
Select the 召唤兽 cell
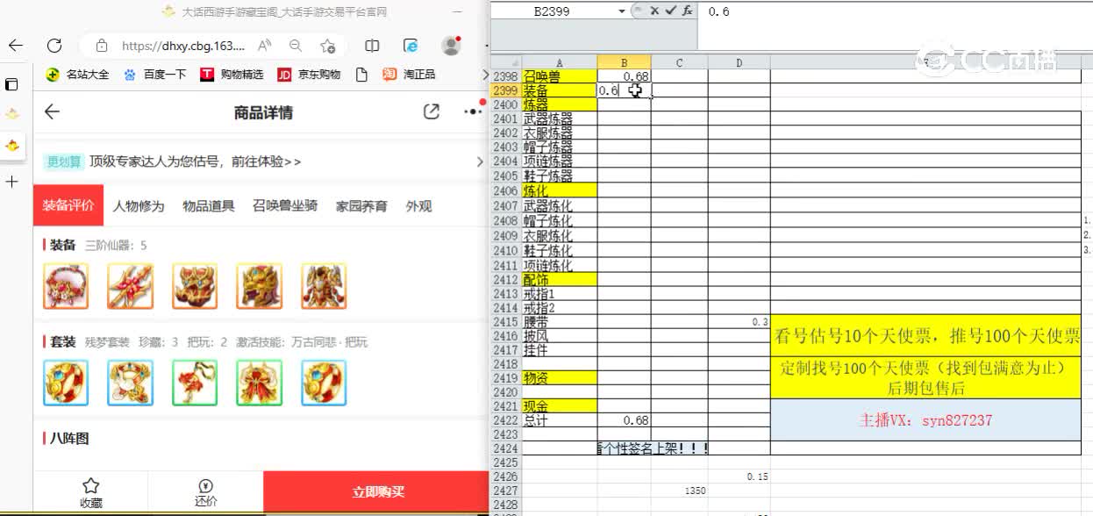pyautogui.click(x=559, y=76)
